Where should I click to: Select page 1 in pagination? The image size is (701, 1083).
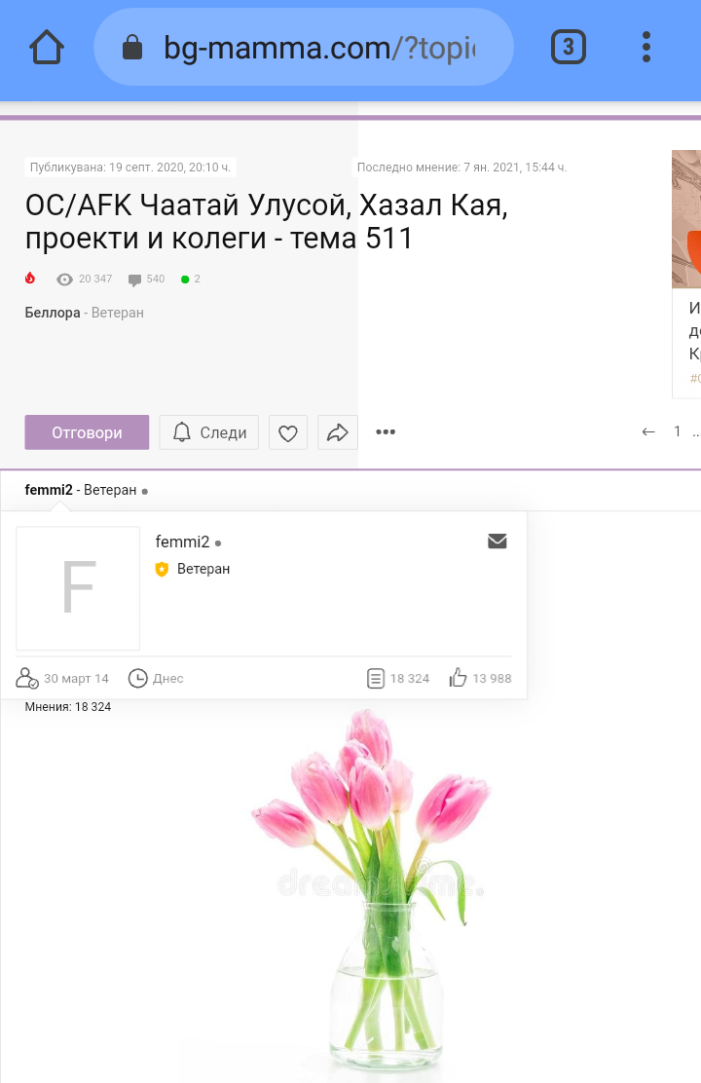678,431
